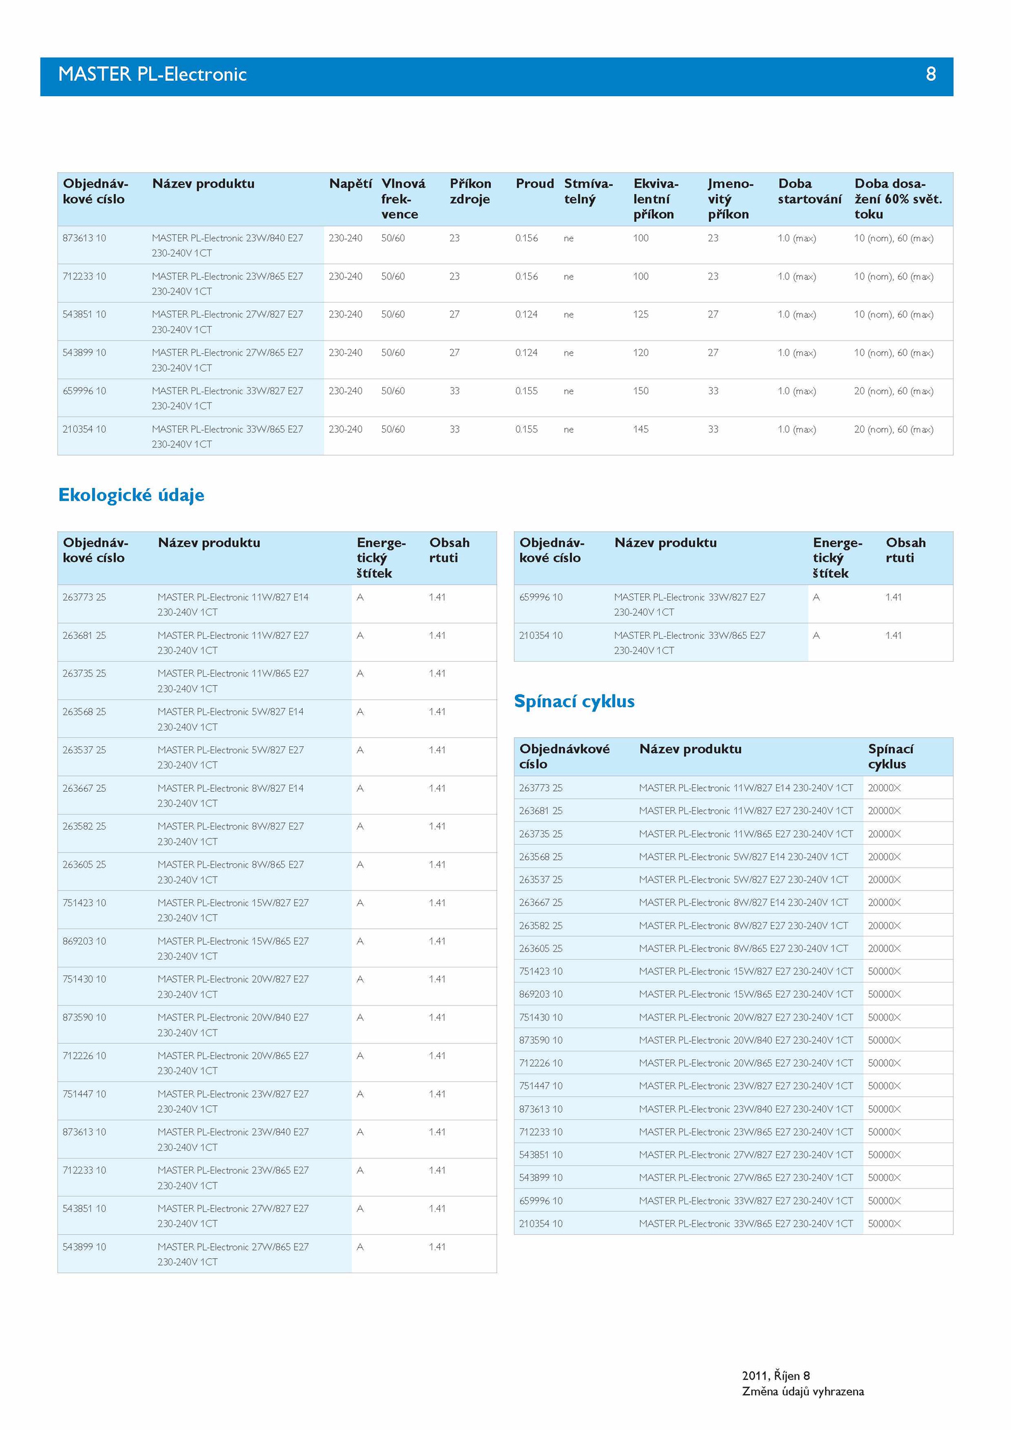Click the Stmívatelný column header
1011x1430 pixels.
click(588, 191)
